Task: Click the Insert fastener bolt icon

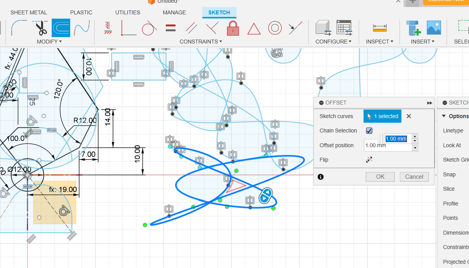Action: coord(414,28)
